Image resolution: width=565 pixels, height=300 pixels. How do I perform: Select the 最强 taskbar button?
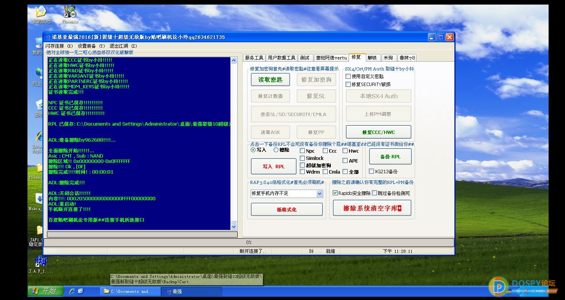(x=192, y=292)
